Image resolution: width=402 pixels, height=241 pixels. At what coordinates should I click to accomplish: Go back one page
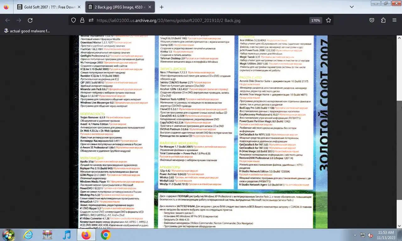8,20
